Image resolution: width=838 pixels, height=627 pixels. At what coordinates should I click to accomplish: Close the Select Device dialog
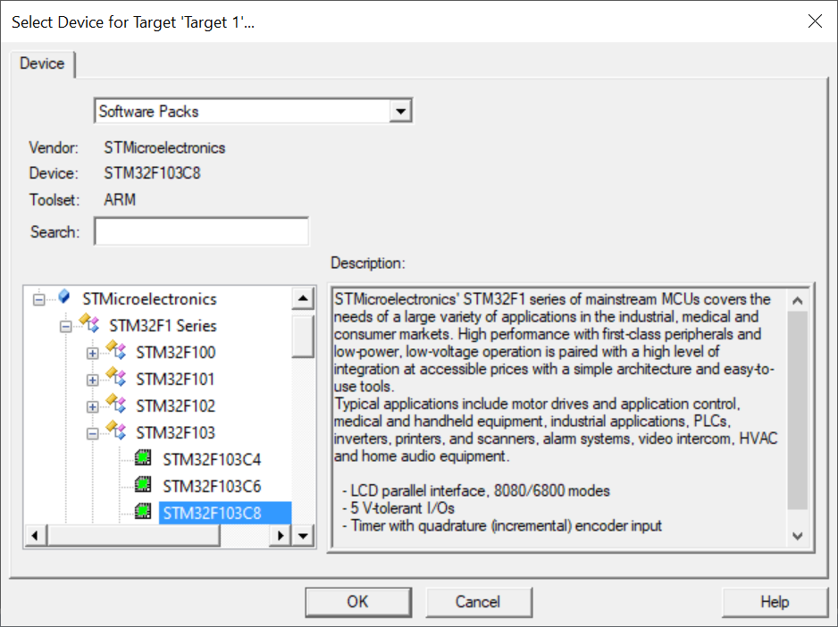[x=815, y=21]
